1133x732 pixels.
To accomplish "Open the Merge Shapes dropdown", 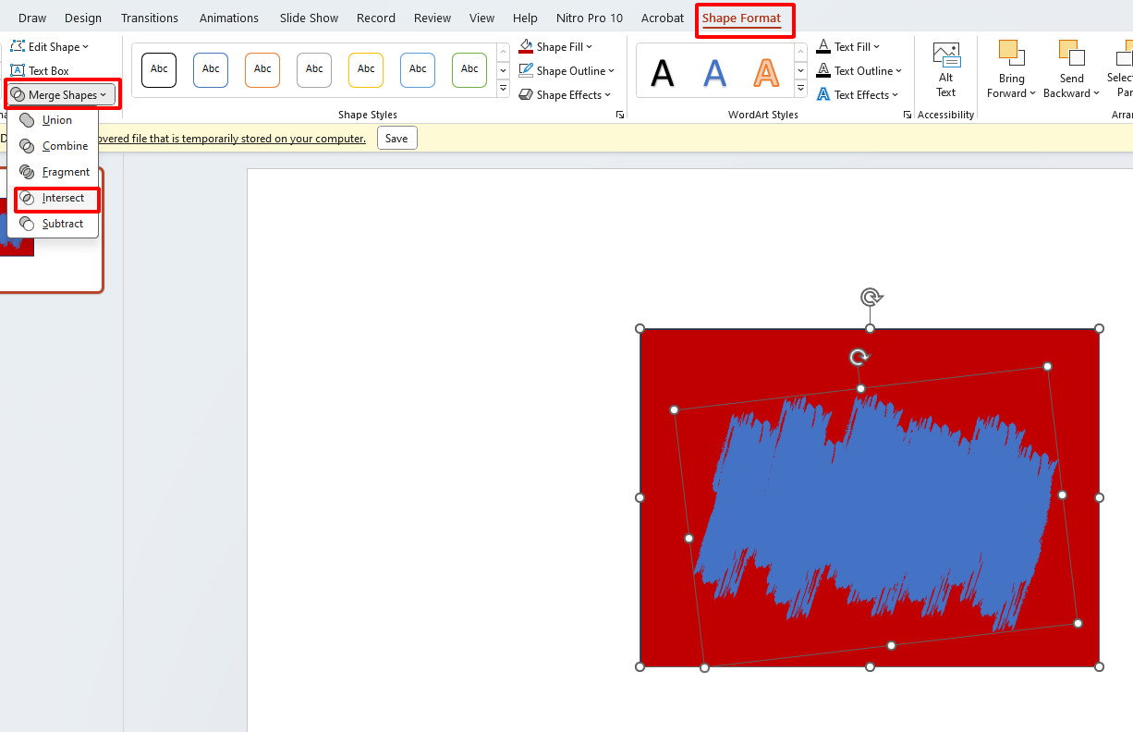I will pos(61,94).
